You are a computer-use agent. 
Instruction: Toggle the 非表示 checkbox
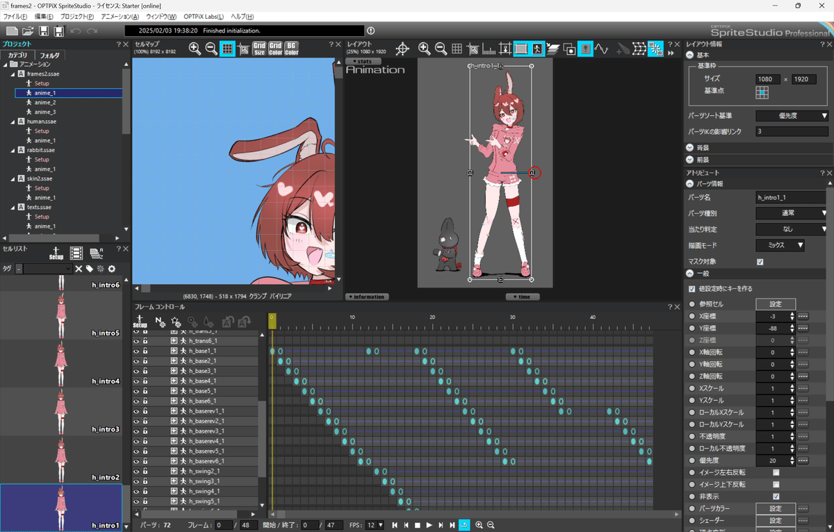coord(776,497)
